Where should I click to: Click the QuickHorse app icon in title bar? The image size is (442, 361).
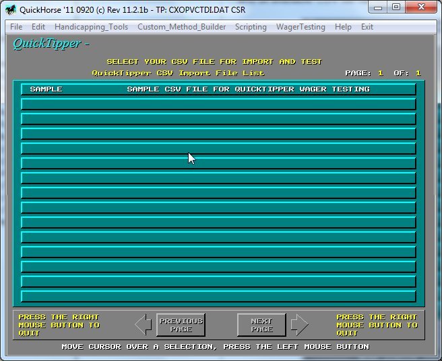(x=11, y=8)
